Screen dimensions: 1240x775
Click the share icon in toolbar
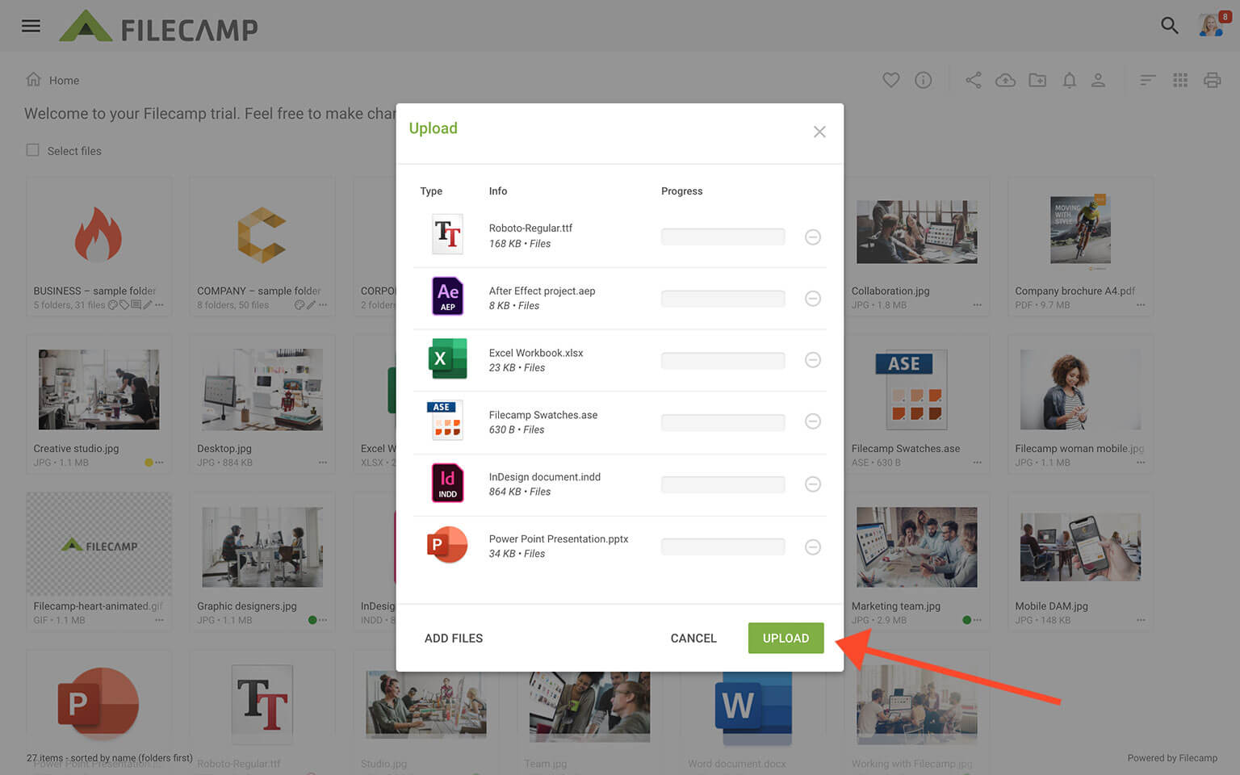click(974, 80)
